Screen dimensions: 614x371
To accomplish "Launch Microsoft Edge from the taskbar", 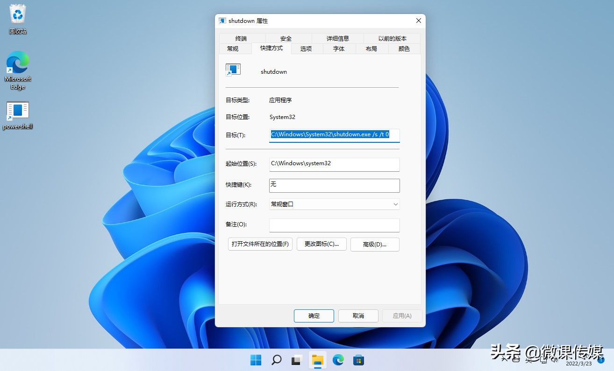I will coord(338,360).
